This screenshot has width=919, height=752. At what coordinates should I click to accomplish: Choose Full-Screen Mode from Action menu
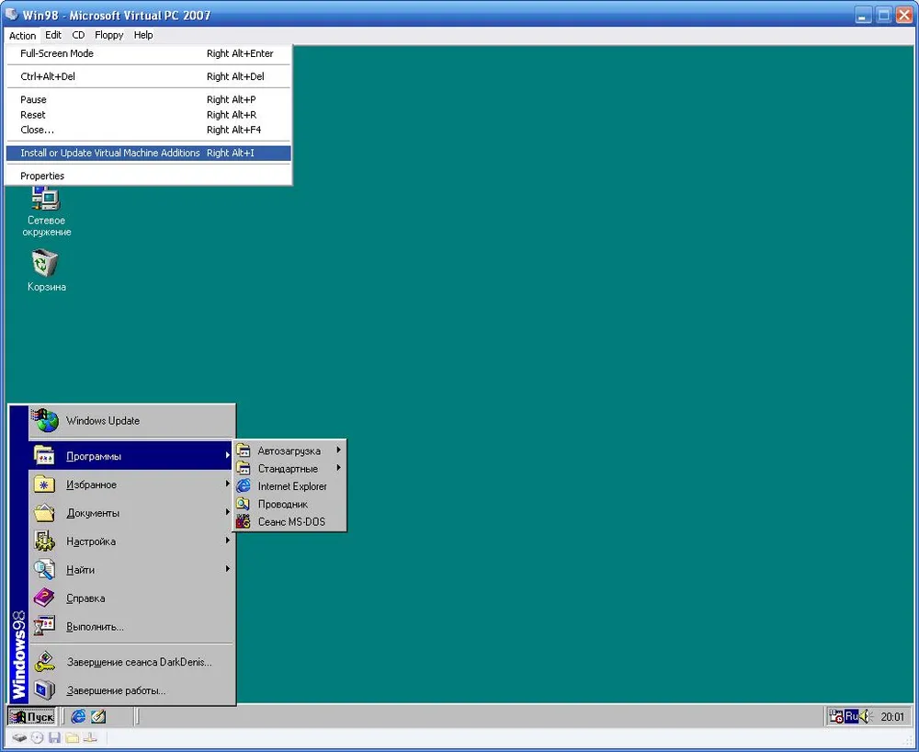pos(57,53)
